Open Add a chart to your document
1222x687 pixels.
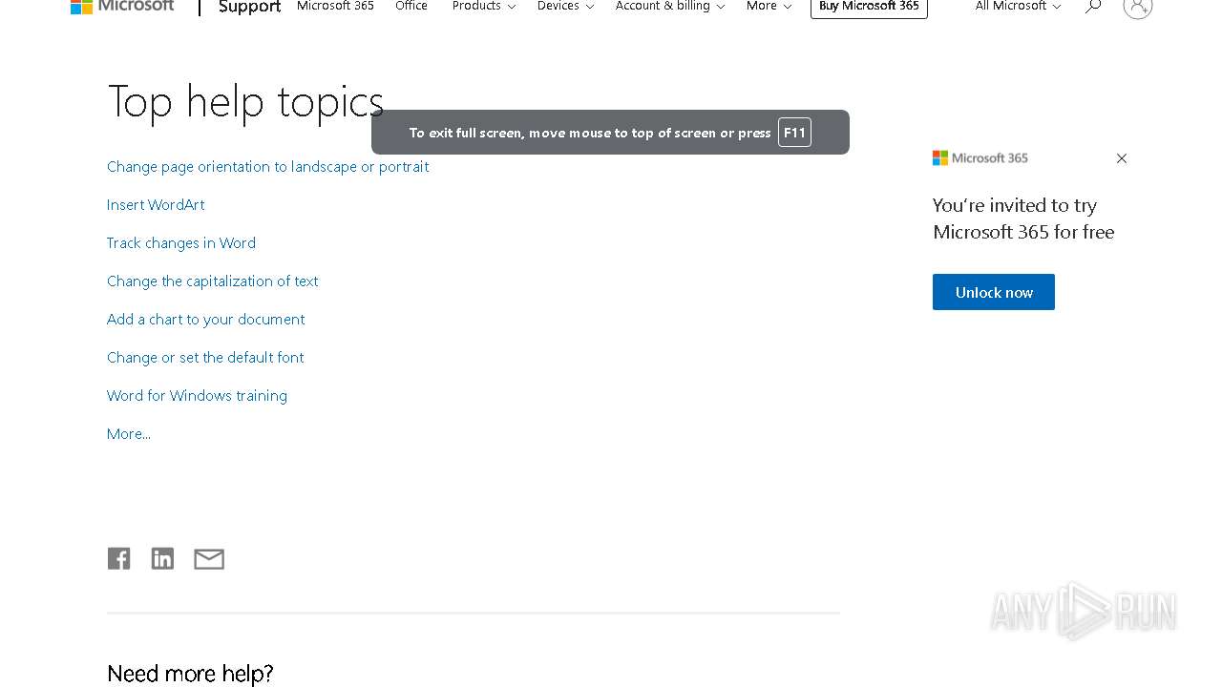pos(205,319)
